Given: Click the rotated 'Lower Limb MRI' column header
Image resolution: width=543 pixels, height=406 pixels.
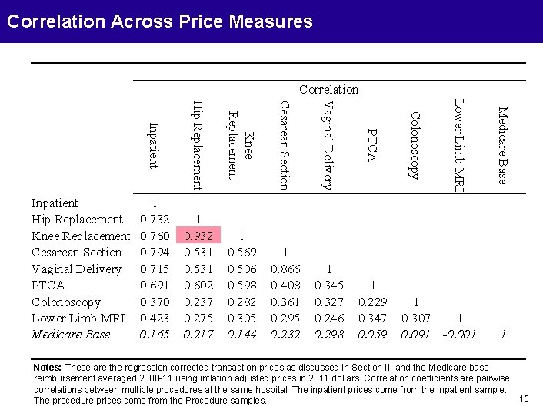Looking at the screenshot, I should (459, 144).
